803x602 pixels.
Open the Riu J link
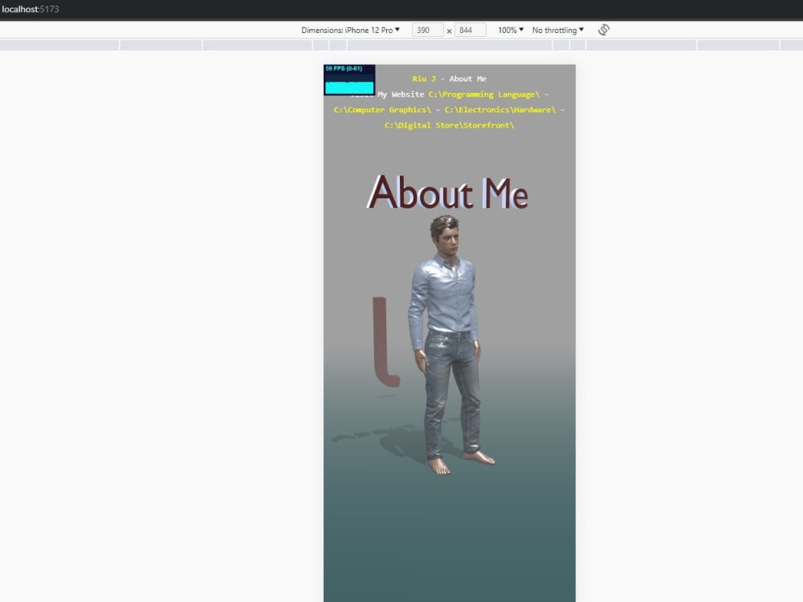point(424,79)
